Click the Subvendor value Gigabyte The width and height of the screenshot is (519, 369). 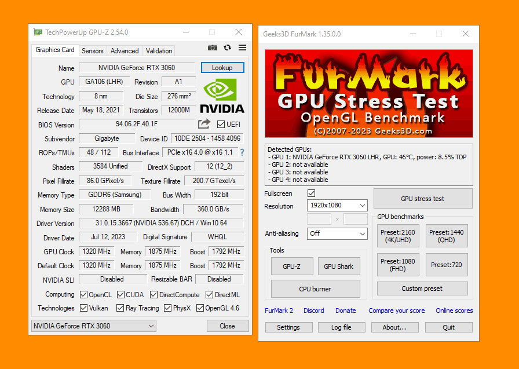point(107,138)
